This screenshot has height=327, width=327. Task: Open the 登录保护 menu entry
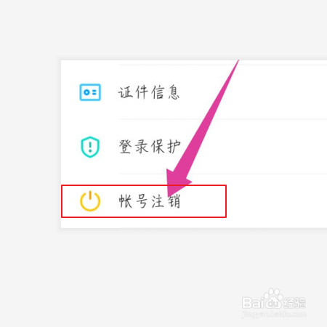click(194, 147)
